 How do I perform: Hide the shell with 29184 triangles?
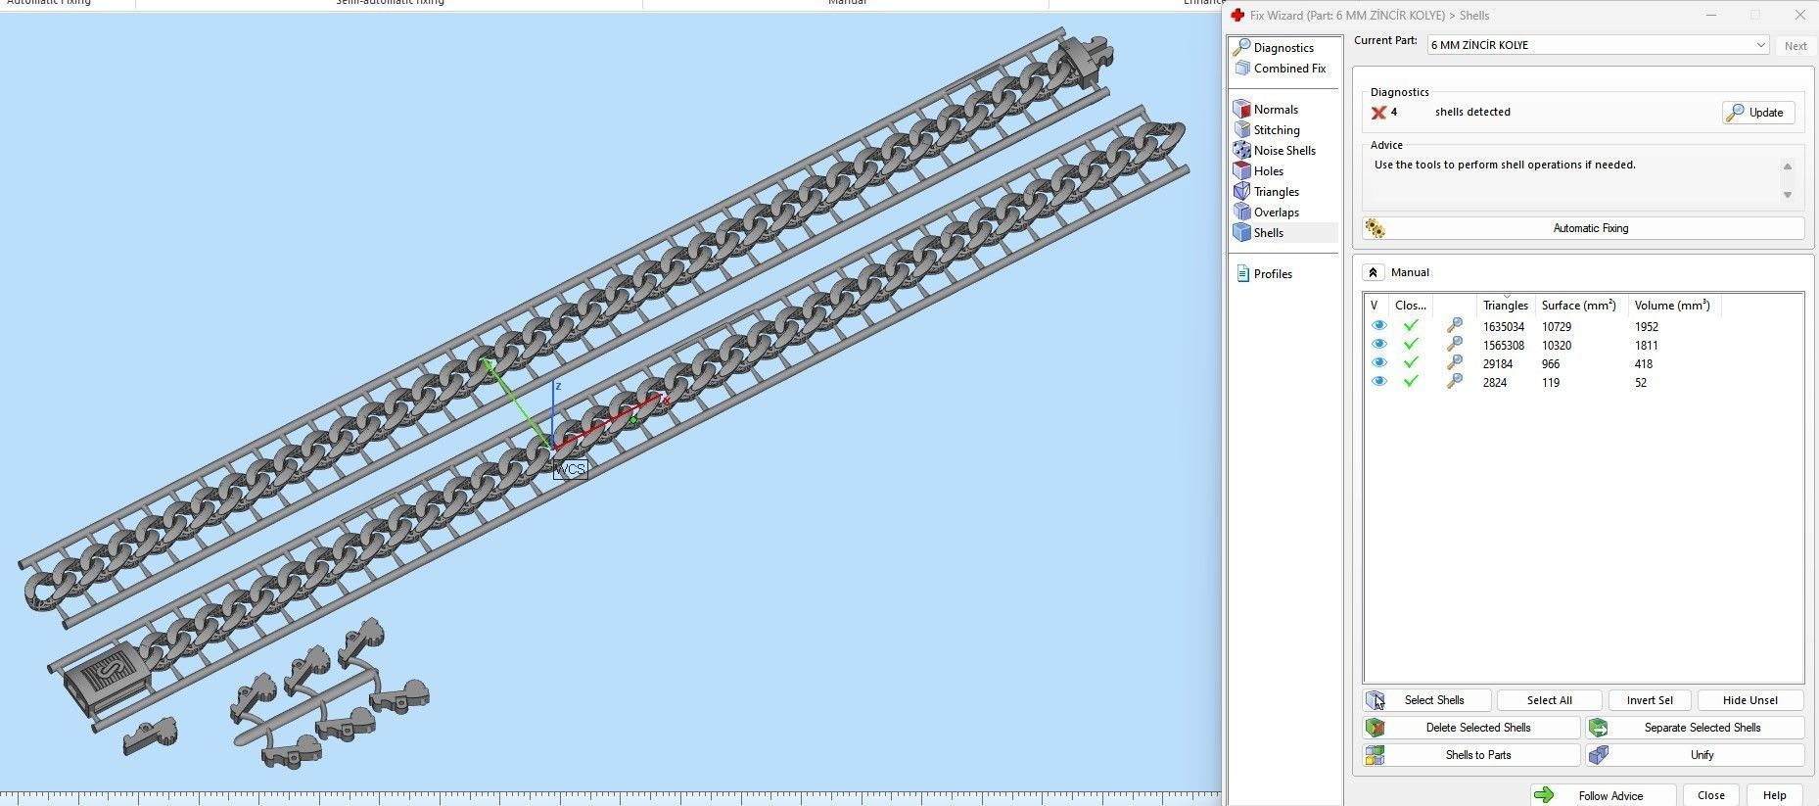coord(1379,363)
